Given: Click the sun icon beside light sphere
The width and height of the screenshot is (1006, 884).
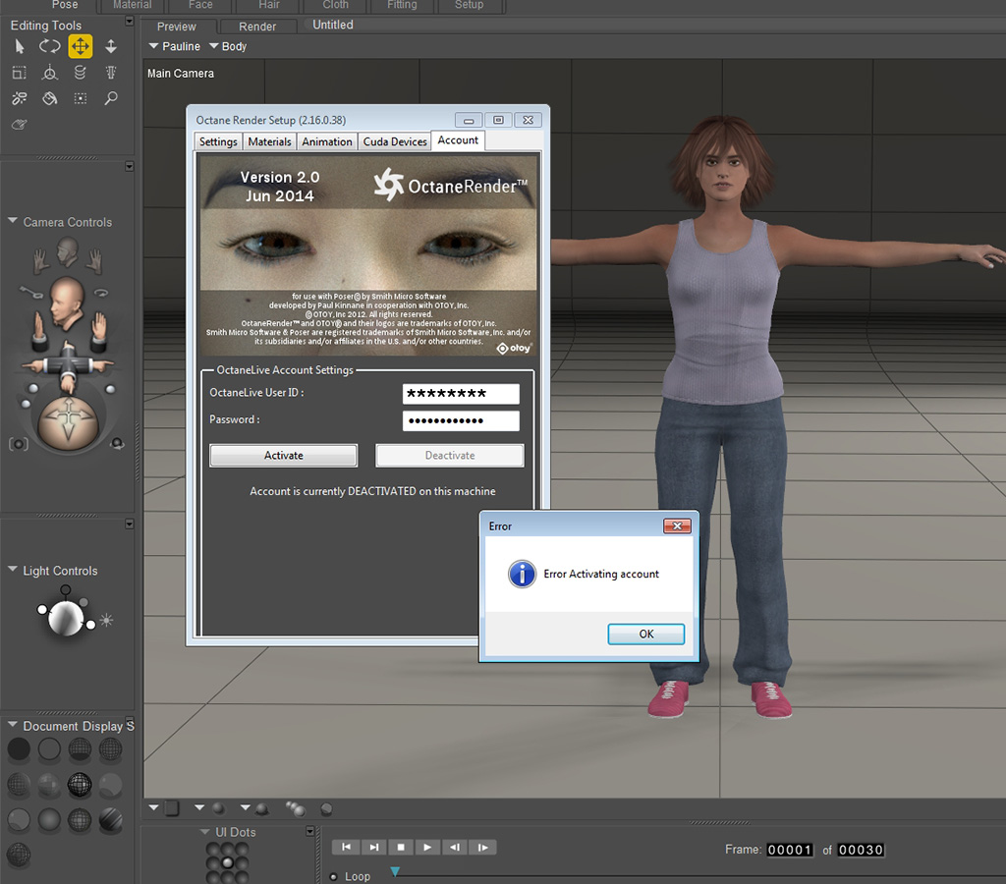Looking at the screenshot, I should [106, 620].
